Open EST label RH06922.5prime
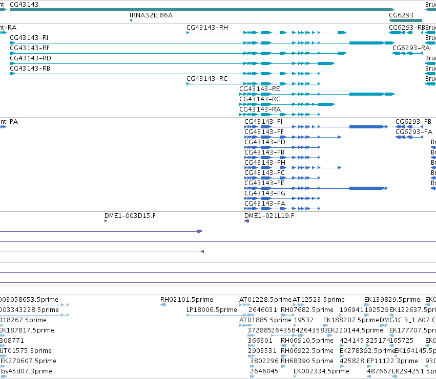Screen dimensions: 436x379 [x=307, y=351]
